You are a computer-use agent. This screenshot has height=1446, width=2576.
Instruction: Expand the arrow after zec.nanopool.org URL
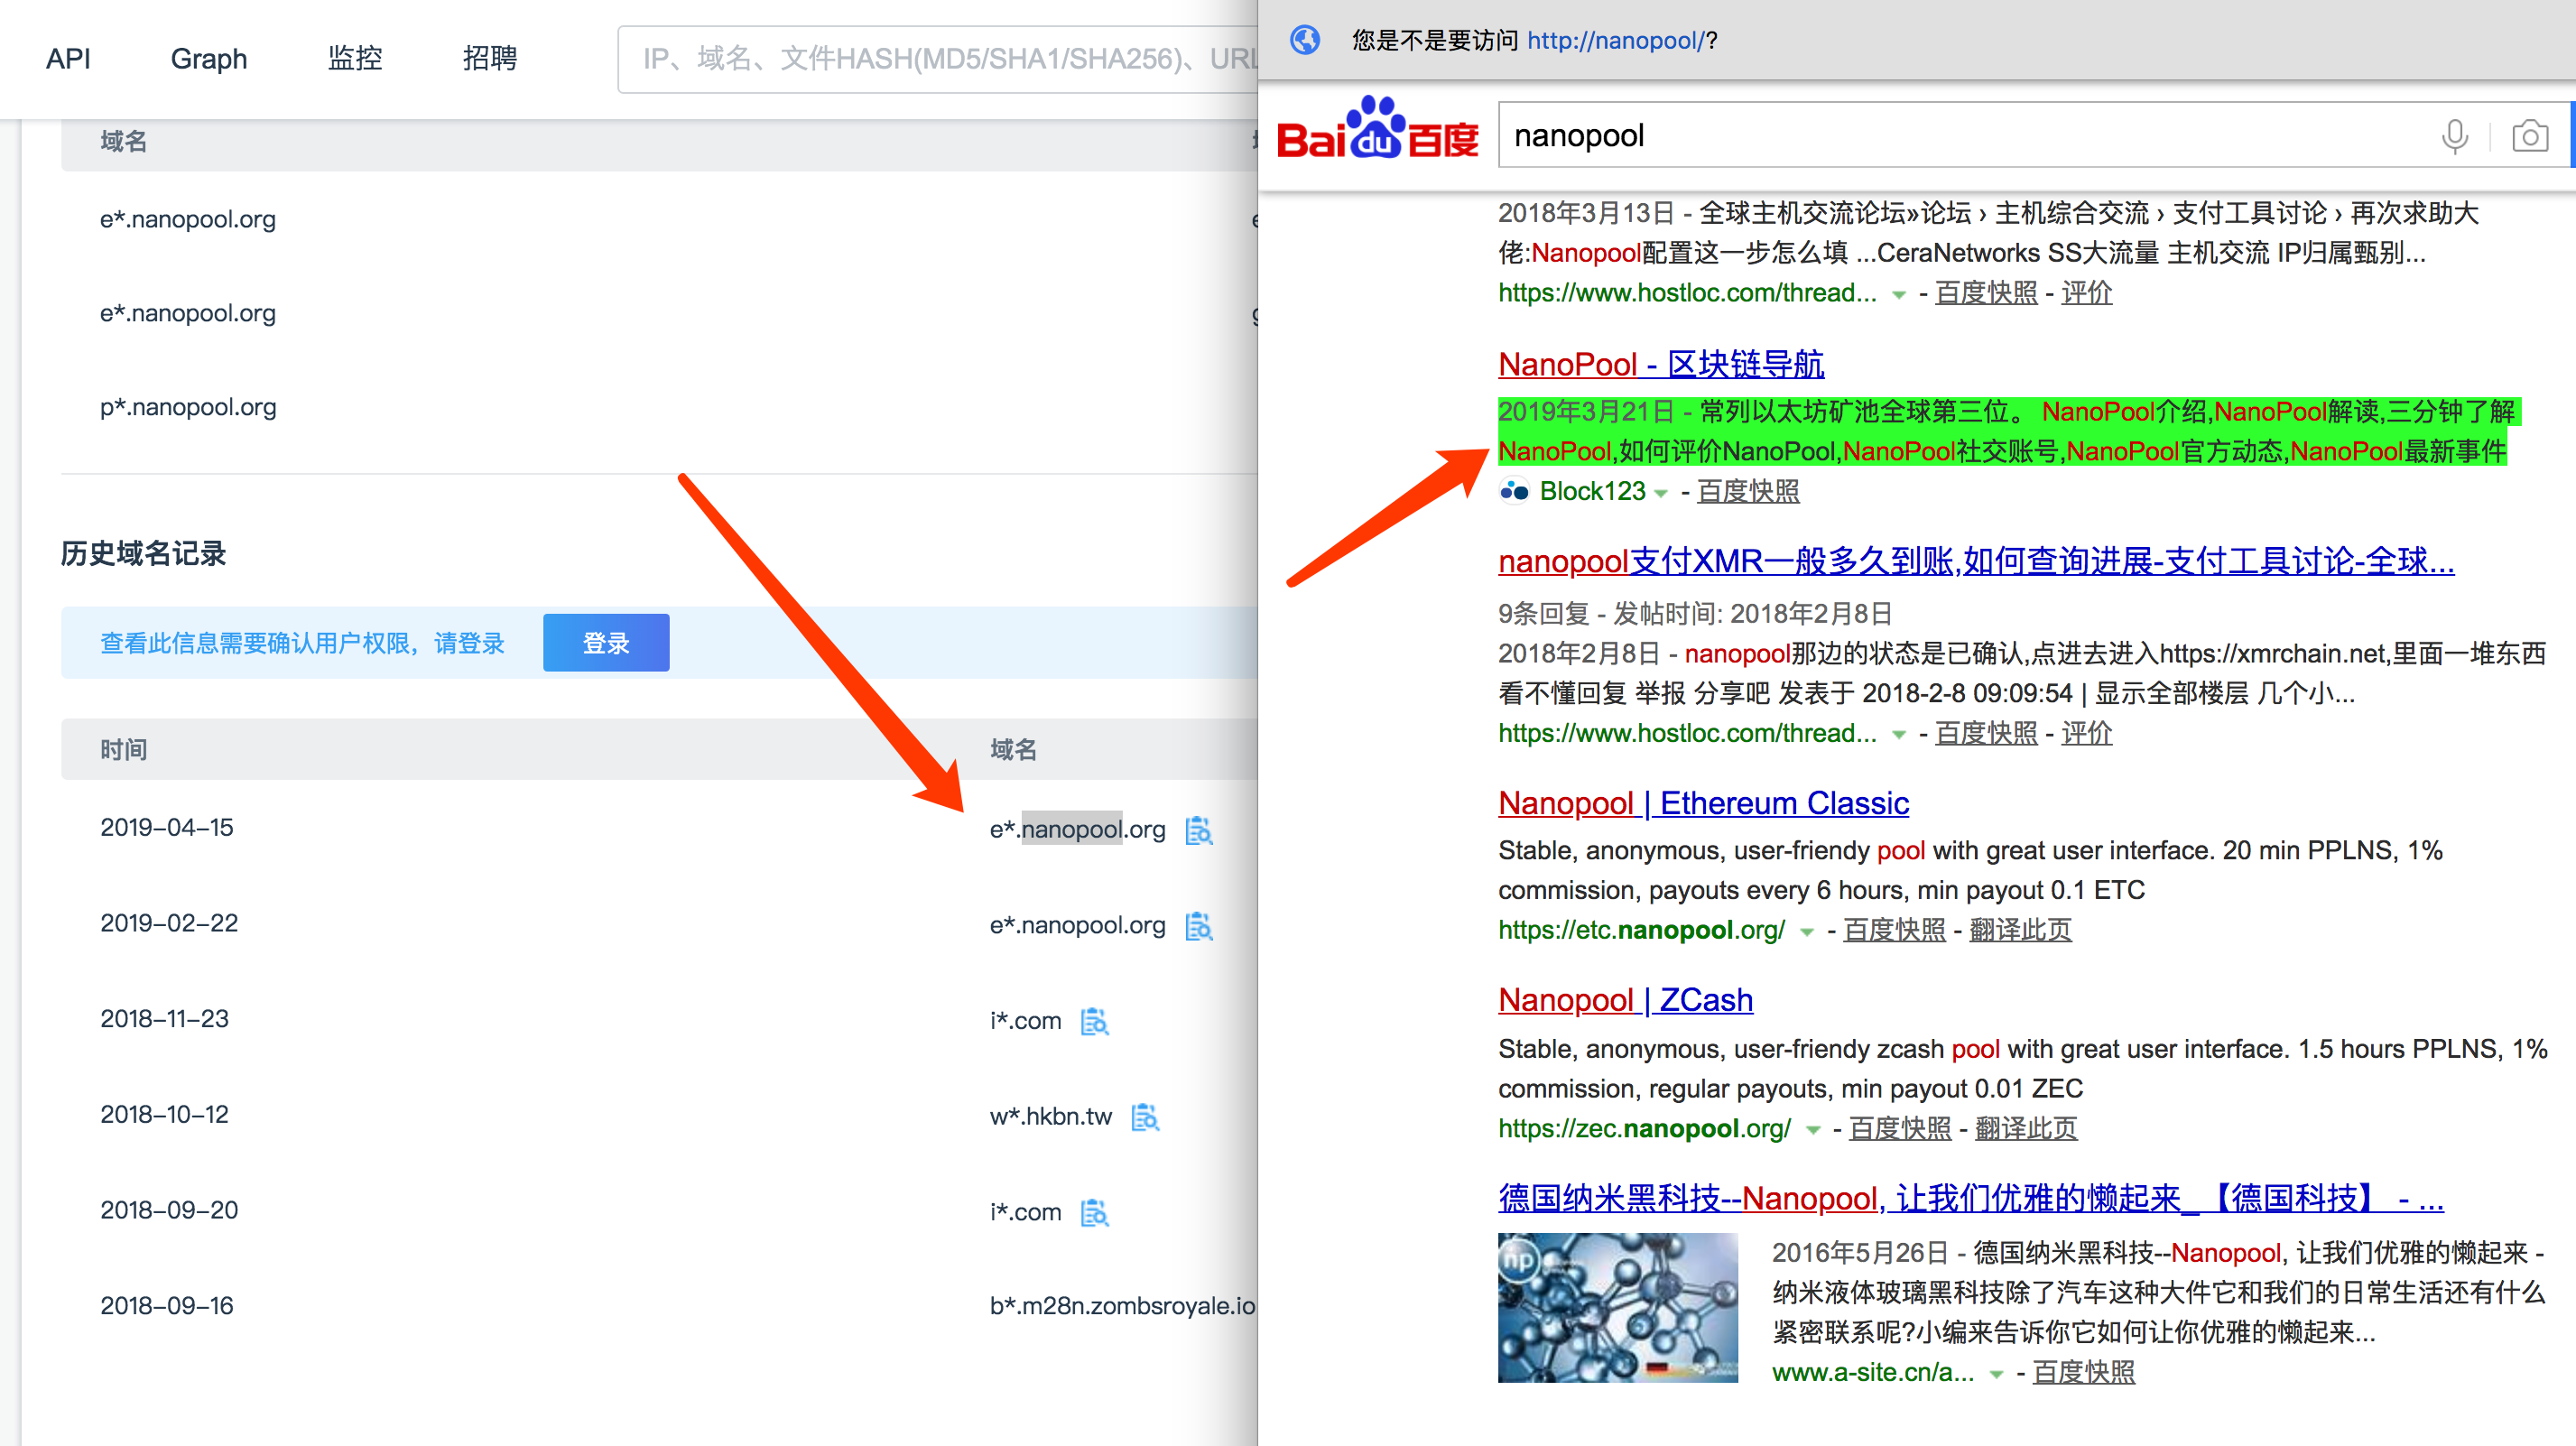pyautogui.click(x=1812, y=1130)
